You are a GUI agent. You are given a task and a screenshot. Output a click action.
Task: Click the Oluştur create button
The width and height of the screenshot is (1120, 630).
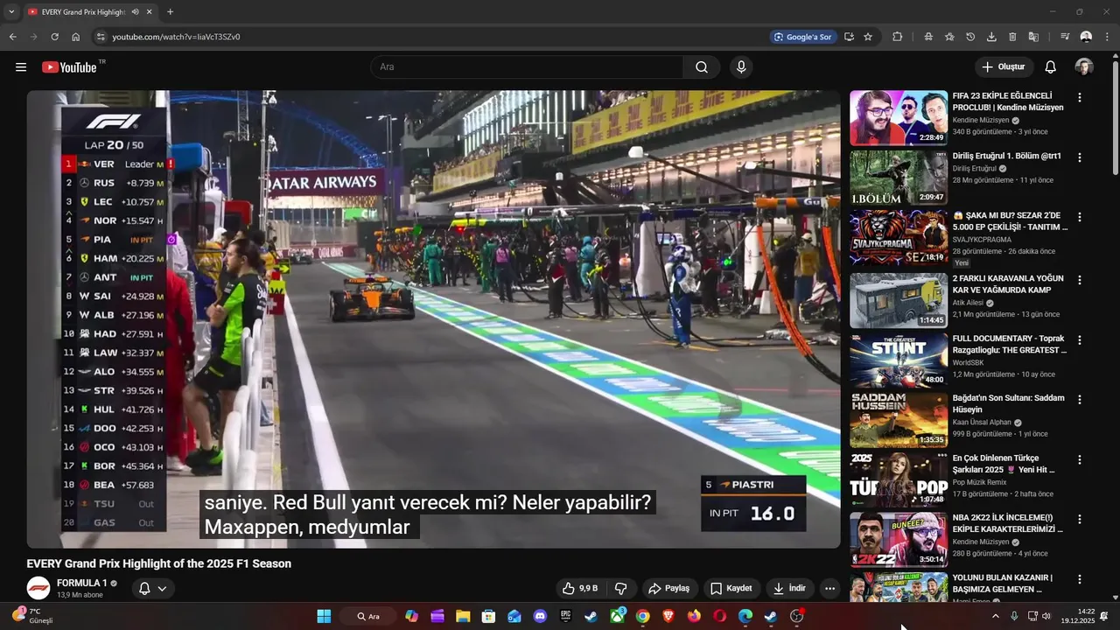click(1004, 67)
